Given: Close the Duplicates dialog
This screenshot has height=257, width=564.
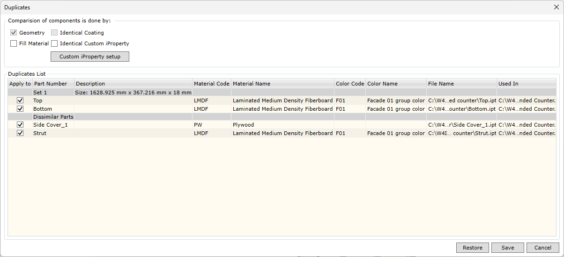Looking at the screenshot, I should (556, 7).
